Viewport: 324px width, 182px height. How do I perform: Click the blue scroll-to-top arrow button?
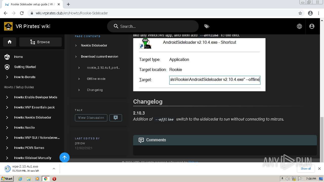(65, 158)
